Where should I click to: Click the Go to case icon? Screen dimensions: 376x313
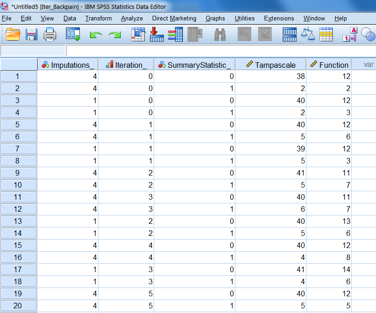138,34
